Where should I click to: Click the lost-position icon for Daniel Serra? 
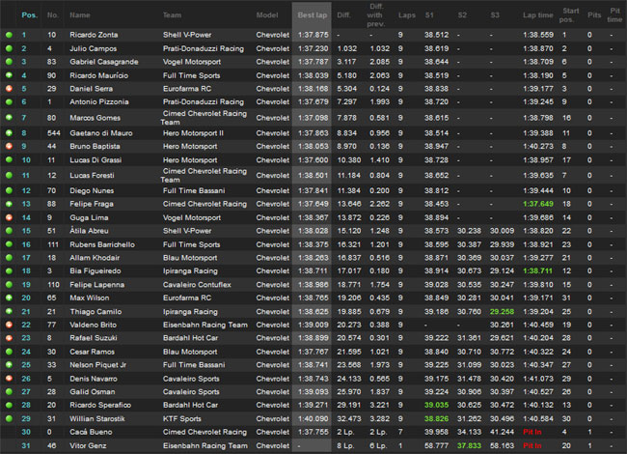click(9, 89)
